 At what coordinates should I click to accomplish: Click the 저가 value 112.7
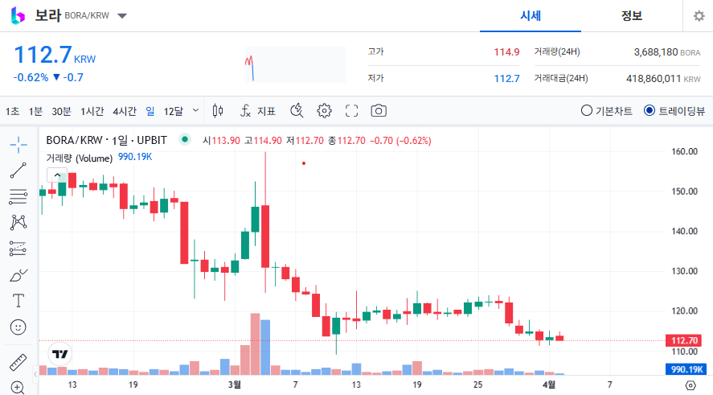(x=506, y=79)
